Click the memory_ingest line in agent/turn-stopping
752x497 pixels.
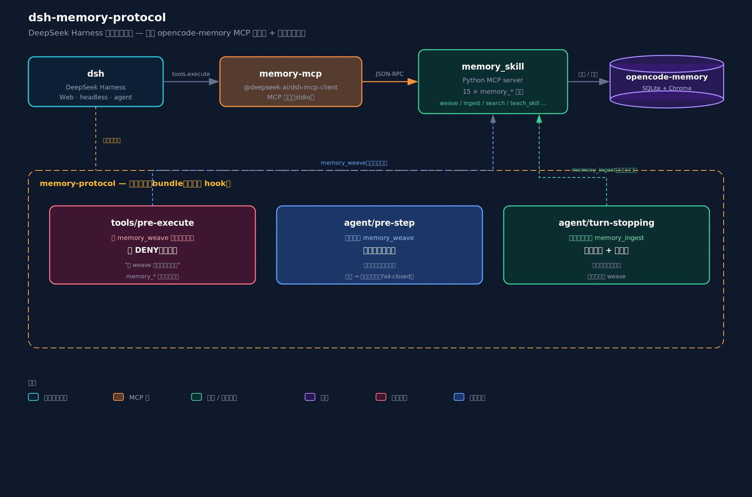pos(607,238)
